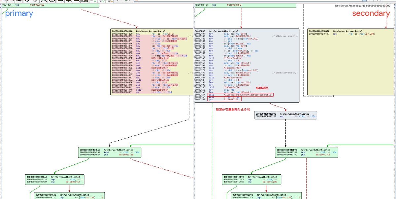Select primary line 000000018002B126 cmp r13d, 1
This screenshot has height=199, width=396.
54,179
